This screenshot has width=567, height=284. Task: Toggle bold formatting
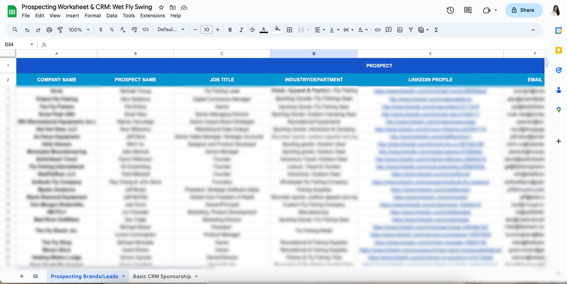pyautogui.click(x=230, y=30)
